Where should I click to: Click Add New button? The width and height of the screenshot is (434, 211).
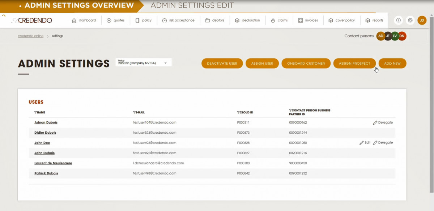(392, 63)
